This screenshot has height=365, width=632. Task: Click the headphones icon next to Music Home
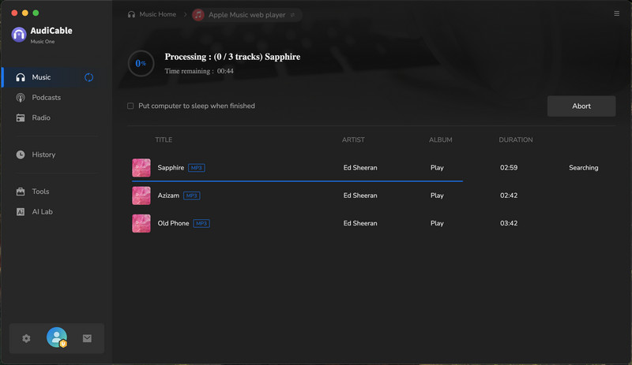click(x=131, y=14)
